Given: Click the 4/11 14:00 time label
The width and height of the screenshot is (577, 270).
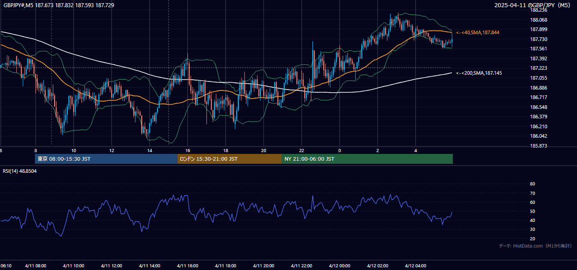Looking at the screenshot, I should click(149, 266).
